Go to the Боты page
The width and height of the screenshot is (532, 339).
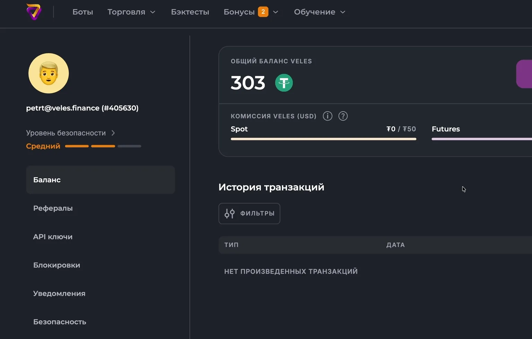click(x=83, y=11)
